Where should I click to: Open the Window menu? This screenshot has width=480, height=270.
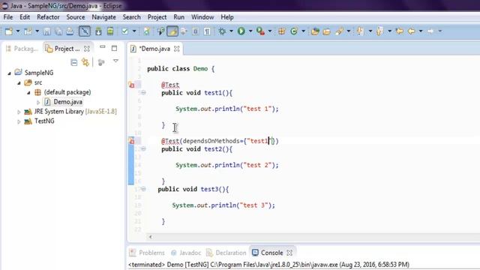[x=202, y=17]
